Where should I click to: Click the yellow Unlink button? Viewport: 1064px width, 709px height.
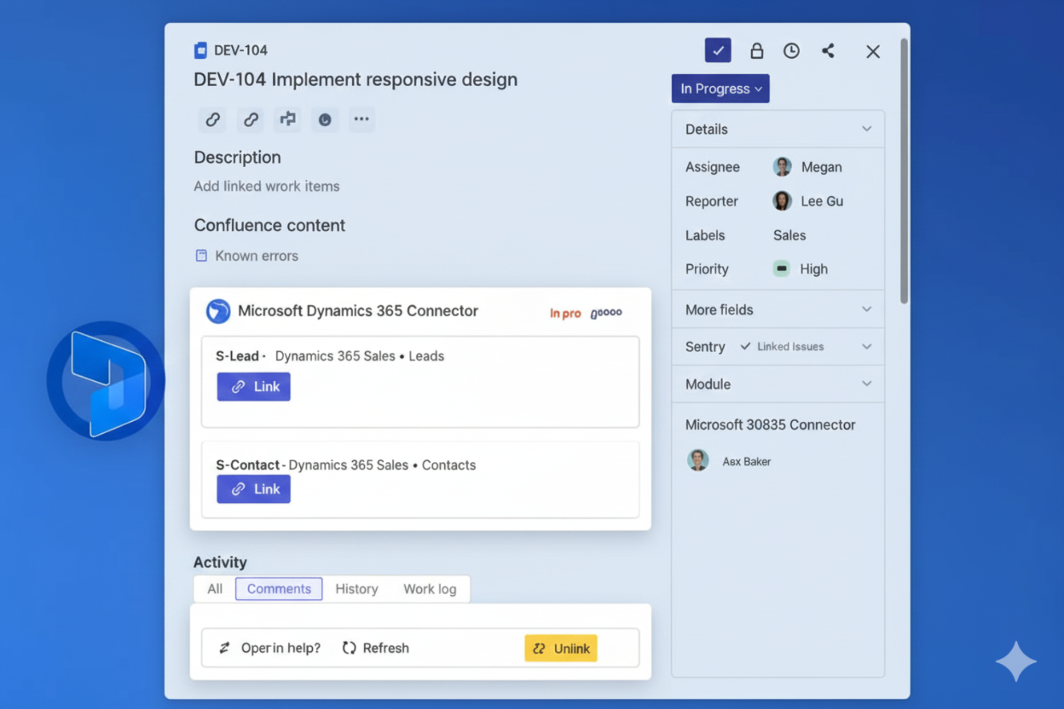(x=561, y=648)
